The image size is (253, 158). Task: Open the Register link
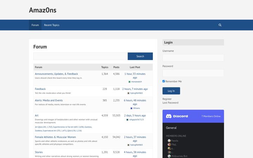click(167, 99)
